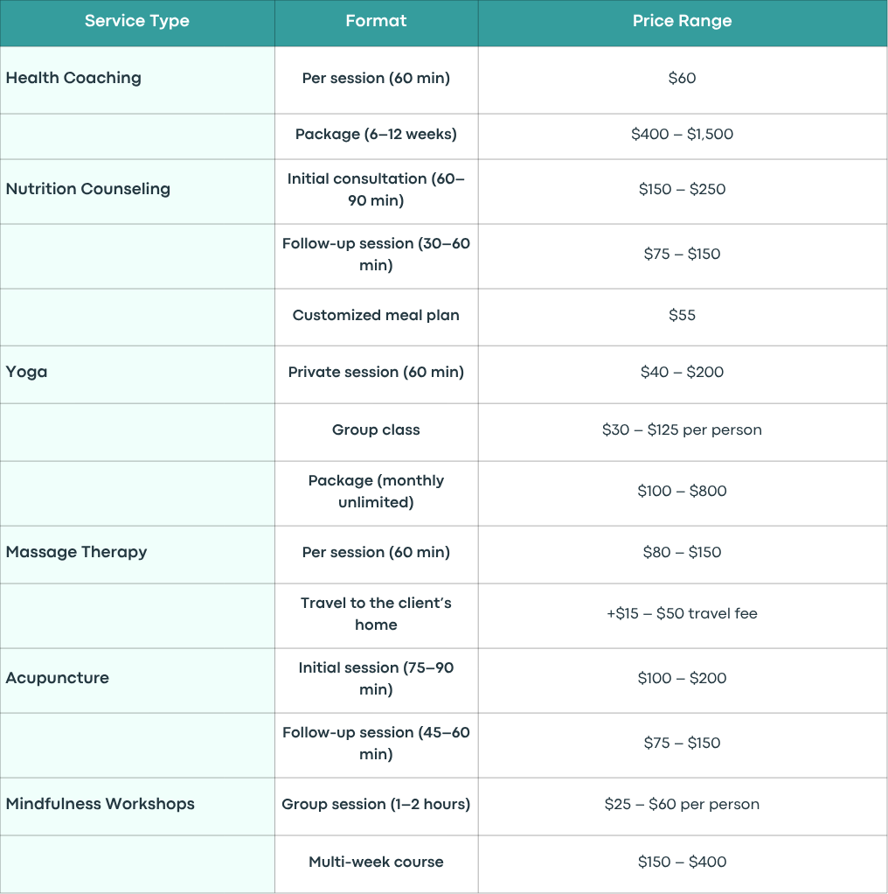Select the Massage Therapy row label
The image size is (888, 894).
[137, 555]
